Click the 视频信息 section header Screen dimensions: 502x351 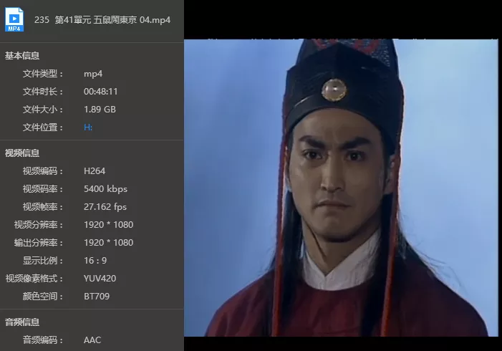click(x=22, y=153)
